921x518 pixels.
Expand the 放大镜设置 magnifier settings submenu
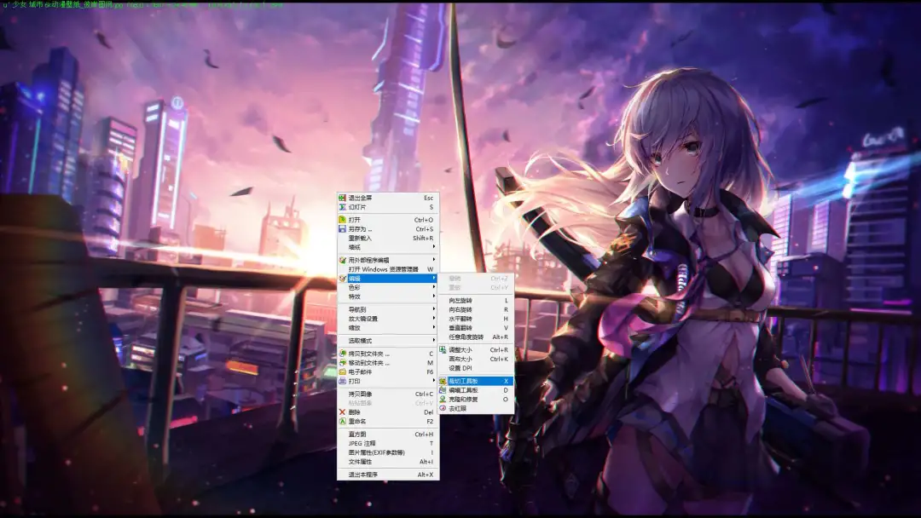coord(388,319)
